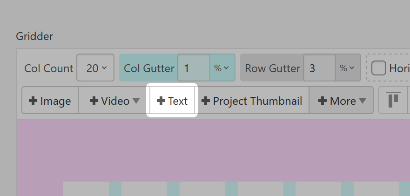Click the Col Count label
The height and width of the screenshot is (196, 410).
[x=49, y=68]
